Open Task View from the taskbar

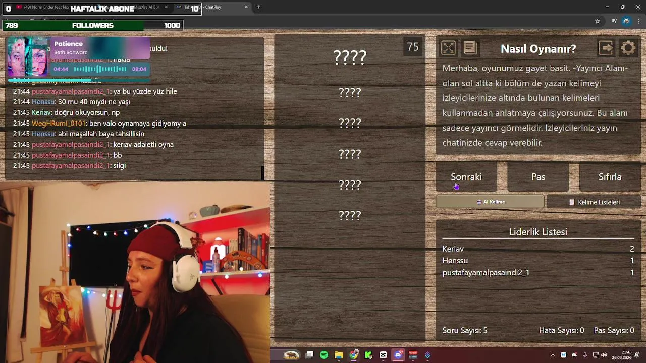tap(309, 355)
